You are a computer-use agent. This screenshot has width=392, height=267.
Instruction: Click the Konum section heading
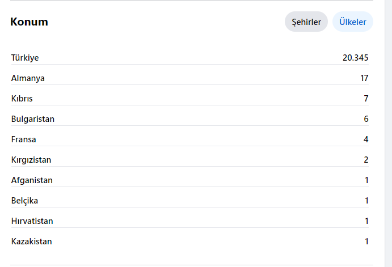pyautogui.click(x=29, y=22)
